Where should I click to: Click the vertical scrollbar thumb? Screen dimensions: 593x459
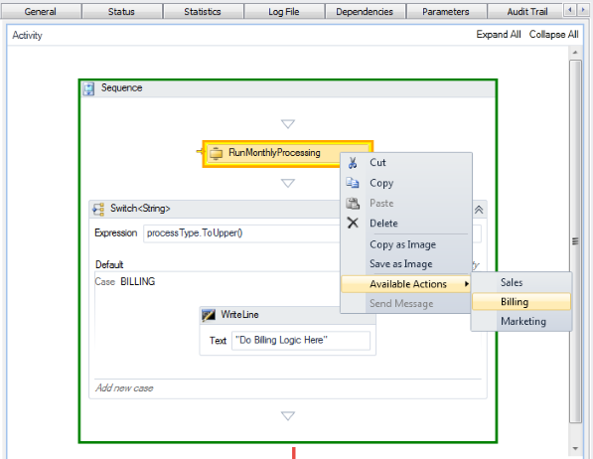tap(575, 241)
